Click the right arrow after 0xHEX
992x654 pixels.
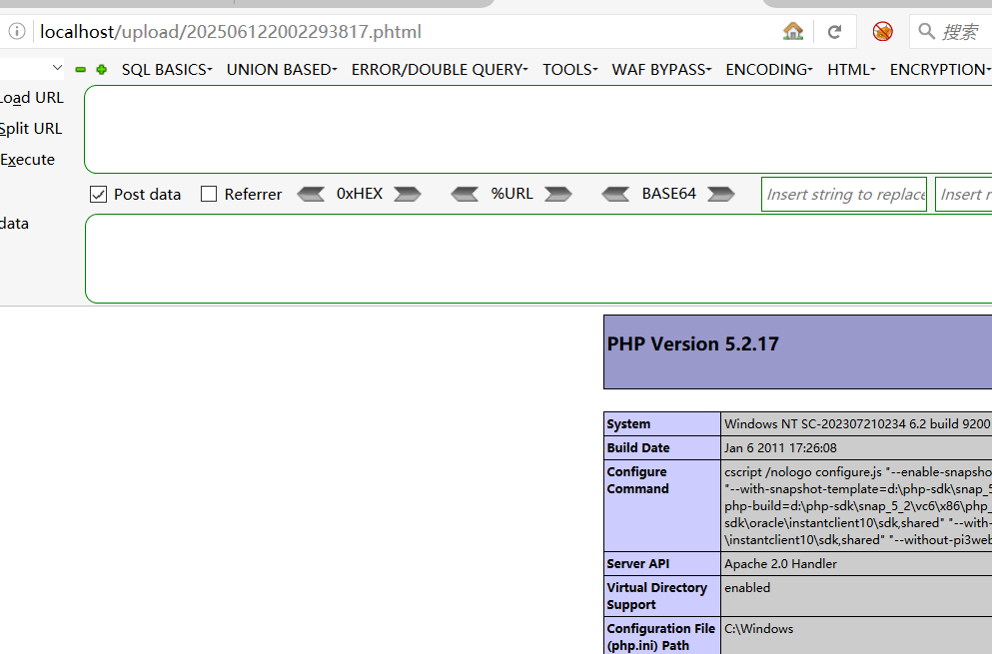[408, 194]
